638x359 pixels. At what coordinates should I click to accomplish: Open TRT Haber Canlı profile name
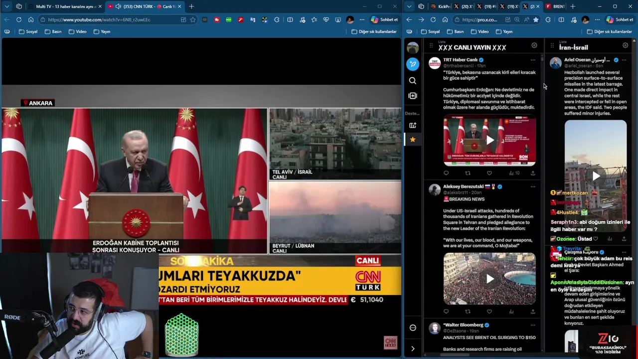point(460,60)
